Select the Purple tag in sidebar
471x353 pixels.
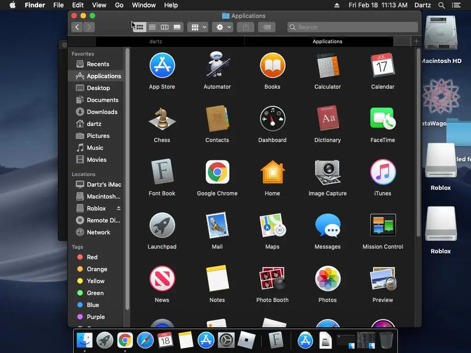point(96,317)
